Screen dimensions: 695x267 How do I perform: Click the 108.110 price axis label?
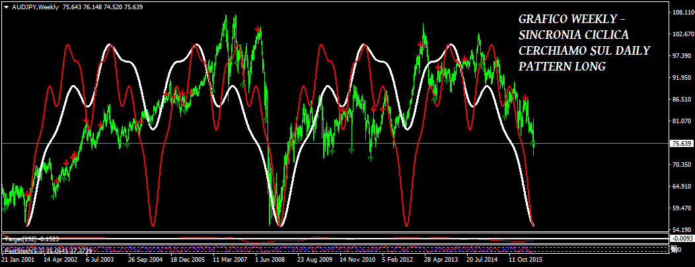pos(680,13)
